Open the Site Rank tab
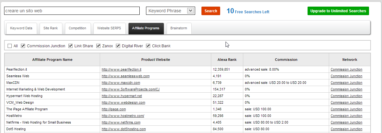The image size is (382, 133). 51,28
